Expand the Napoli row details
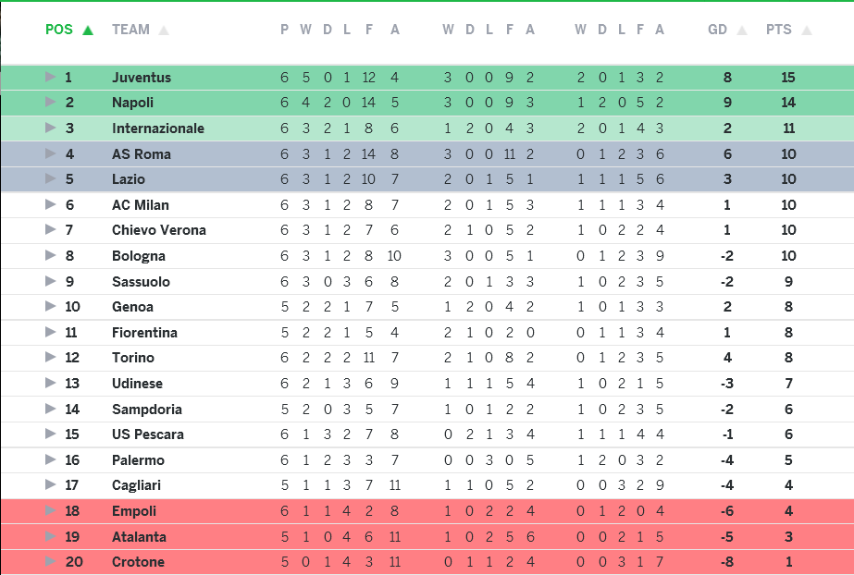Viewport: 854px width, 575px height. click(51, 103)
